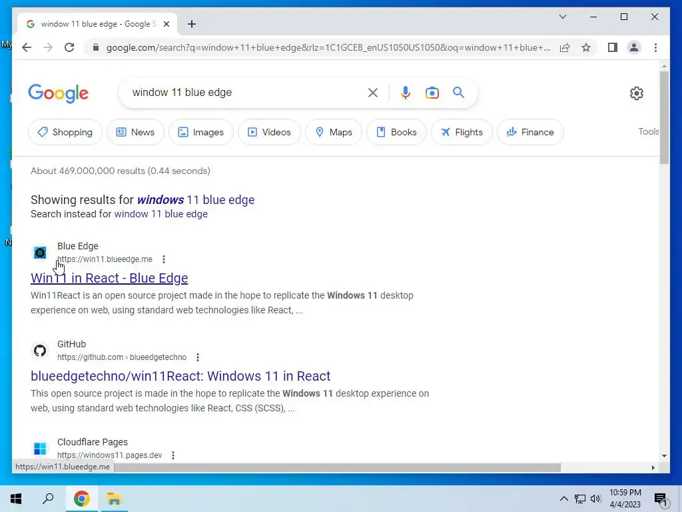Open more options for GitHub result

coord(197,357)
